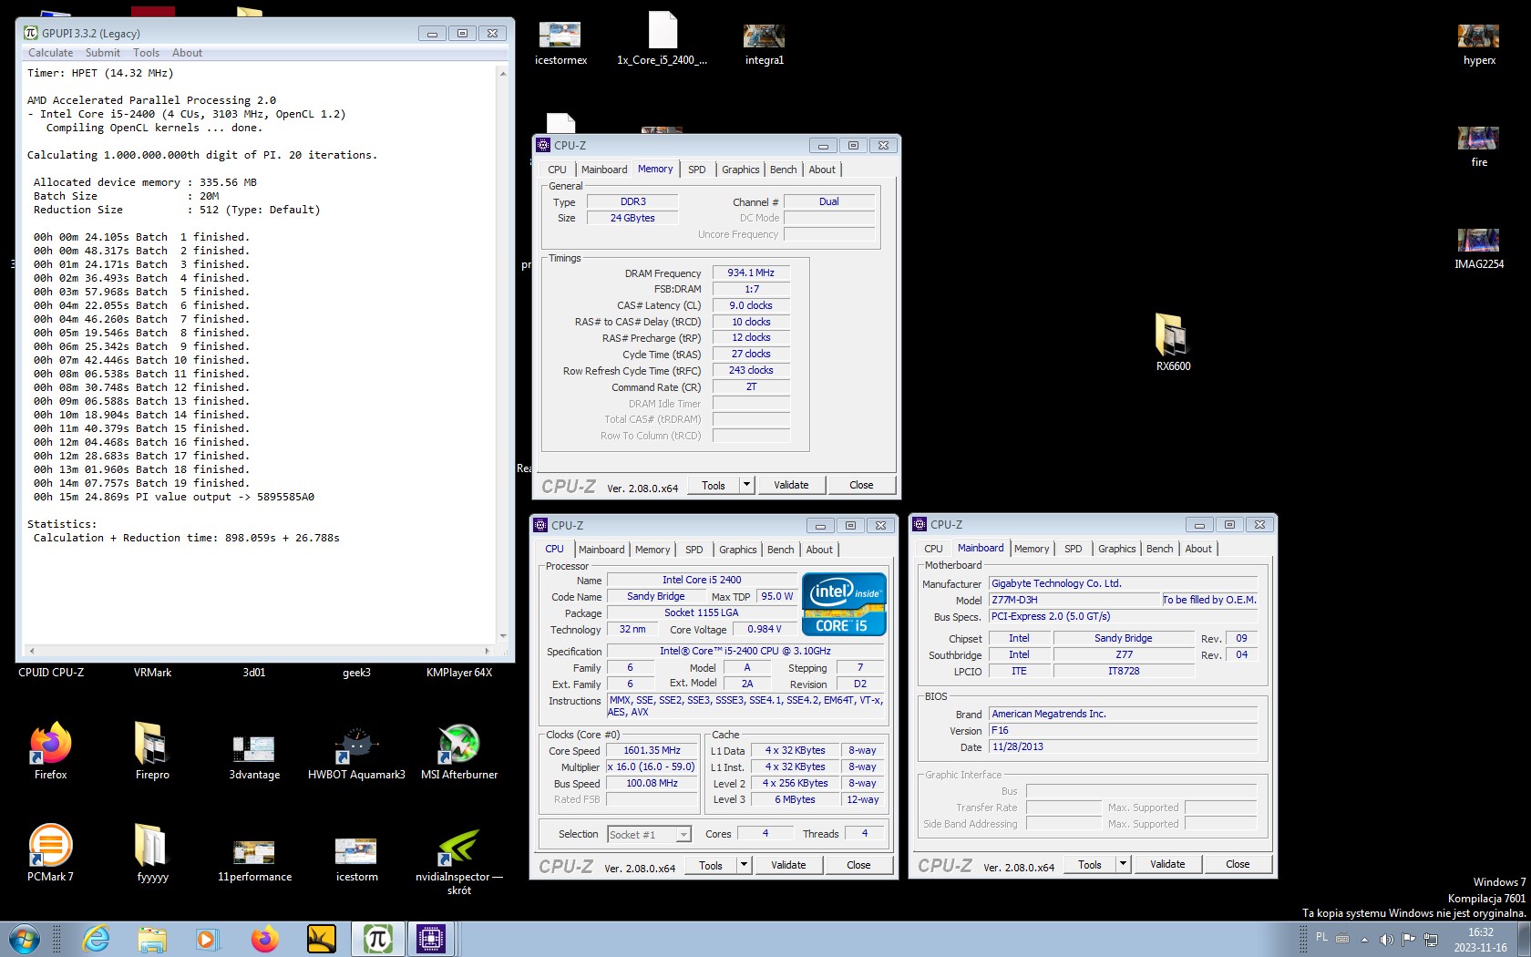Open Windows Media Player taskbar icon
1531x957 pixels.
pos(208,939)
